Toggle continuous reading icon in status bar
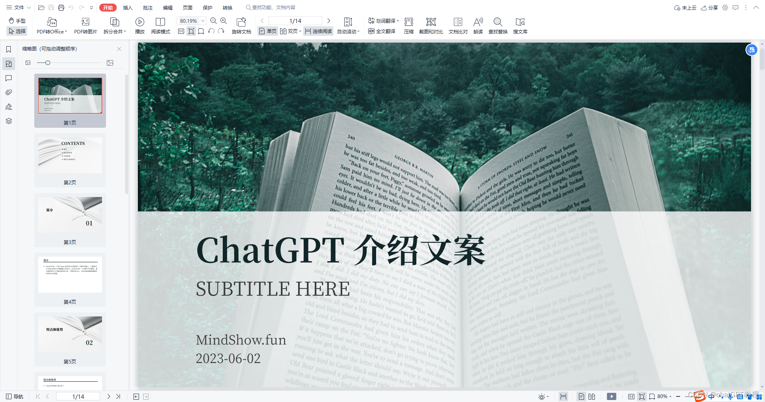This screenshot has height=402, width=765. coord(563,396)
